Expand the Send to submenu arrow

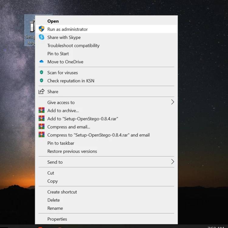[x=172, y=162]
